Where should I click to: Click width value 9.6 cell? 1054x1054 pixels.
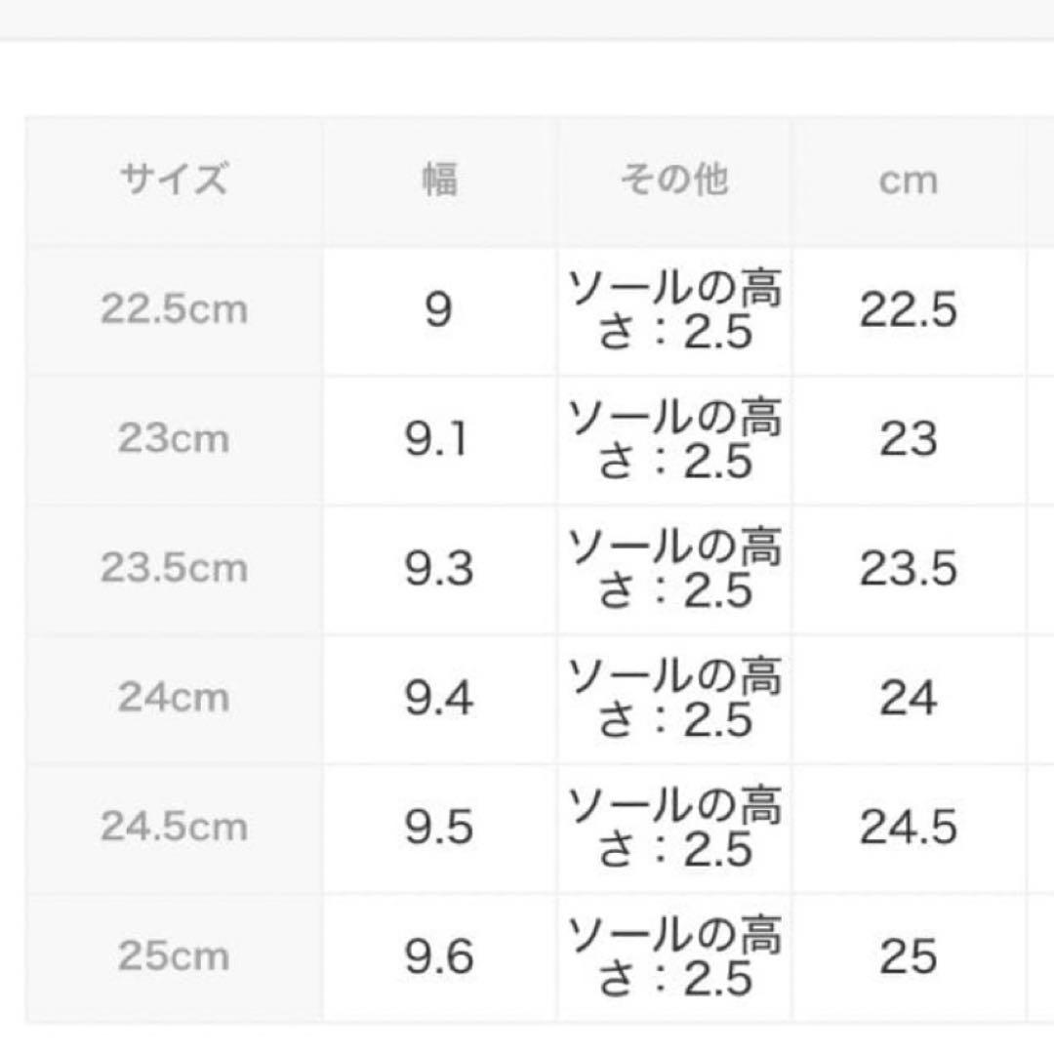(439, 956)
